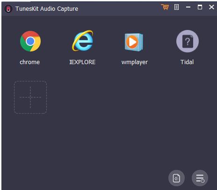Open the menu icon in title bar
The width and height of the screenshot is (217, 190).
(x=176, y=7)
